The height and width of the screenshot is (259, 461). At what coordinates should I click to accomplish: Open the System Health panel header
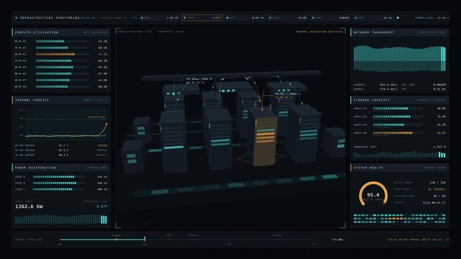[400, 168]
